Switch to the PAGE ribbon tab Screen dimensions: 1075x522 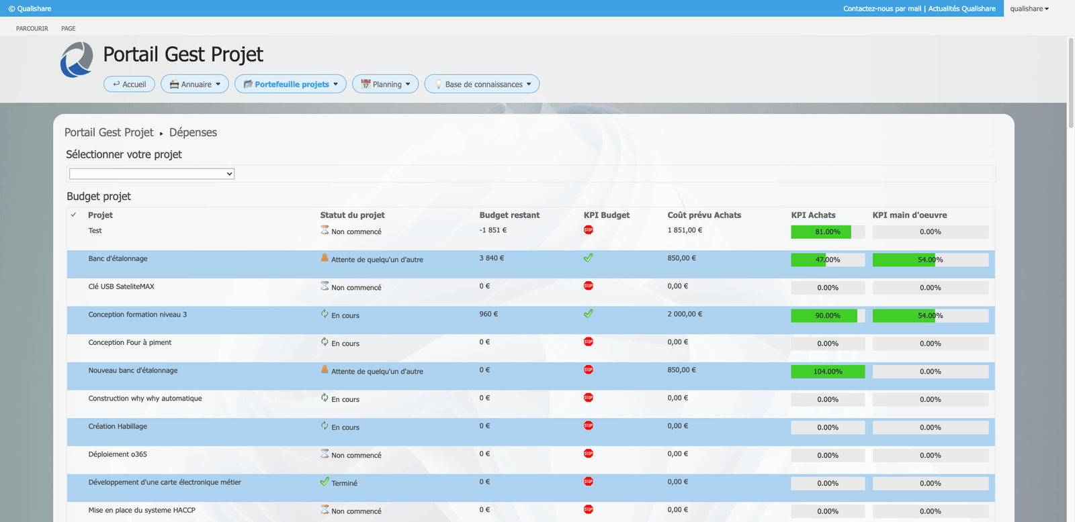tap(69, 29)
